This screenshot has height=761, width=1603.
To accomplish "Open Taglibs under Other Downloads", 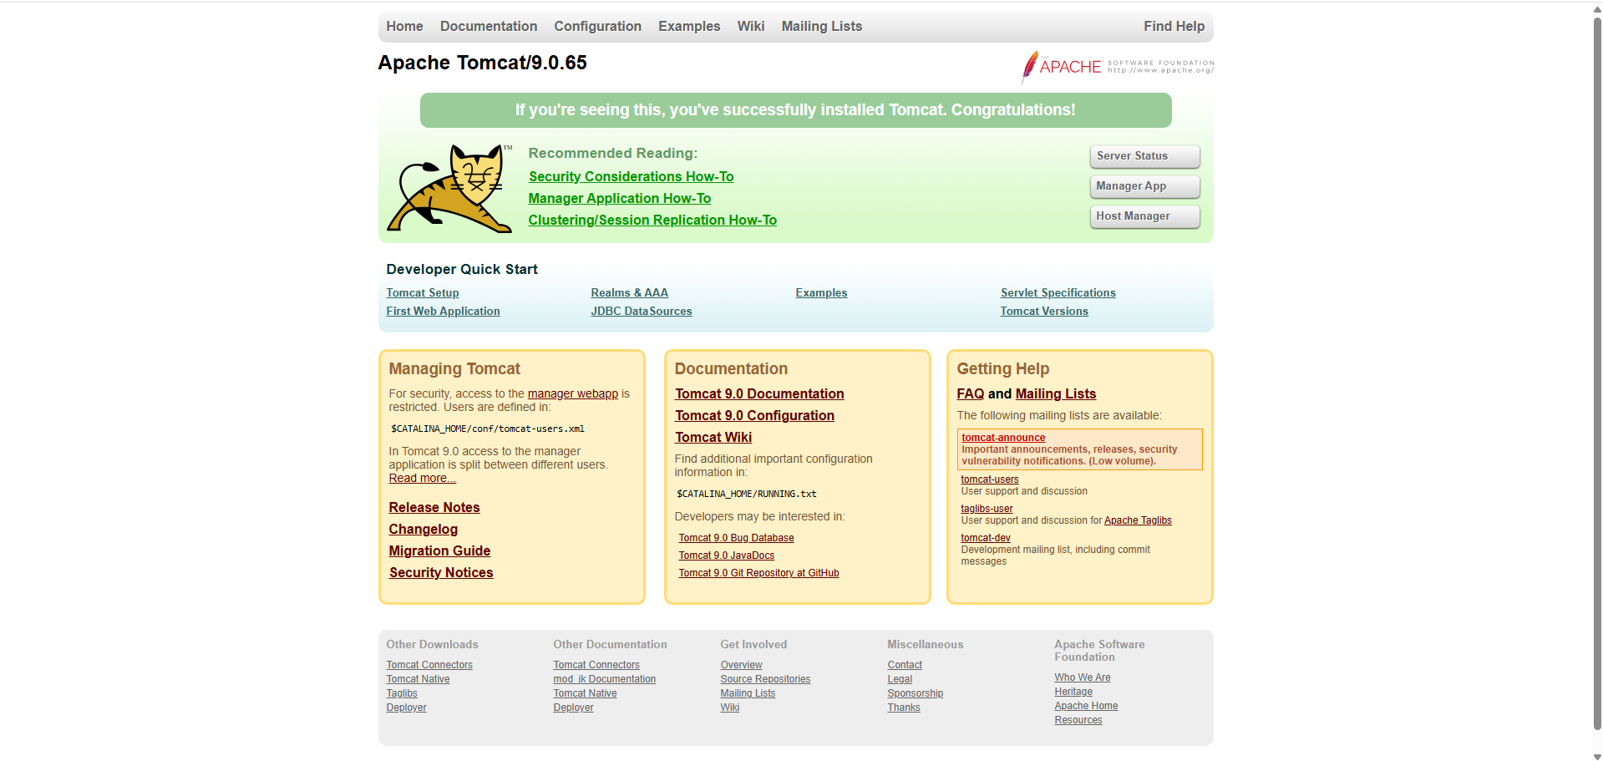I will pos(402,694).
